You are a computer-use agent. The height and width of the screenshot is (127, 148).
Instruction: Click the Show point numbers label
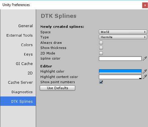click(58, 82)
